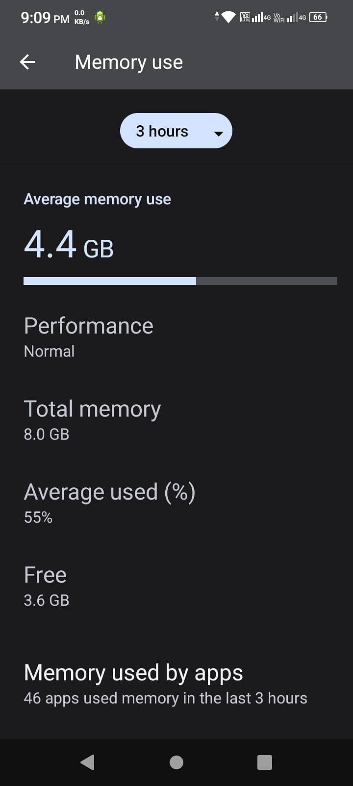The image size is (353, 786).
Task: Tap the square recent apps button
Action: (264, 762)
